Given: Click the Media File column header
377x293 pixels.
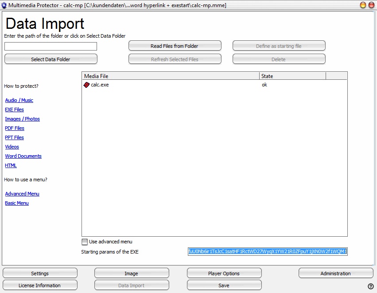Looking at the screenshot, I should coord(170,76).
